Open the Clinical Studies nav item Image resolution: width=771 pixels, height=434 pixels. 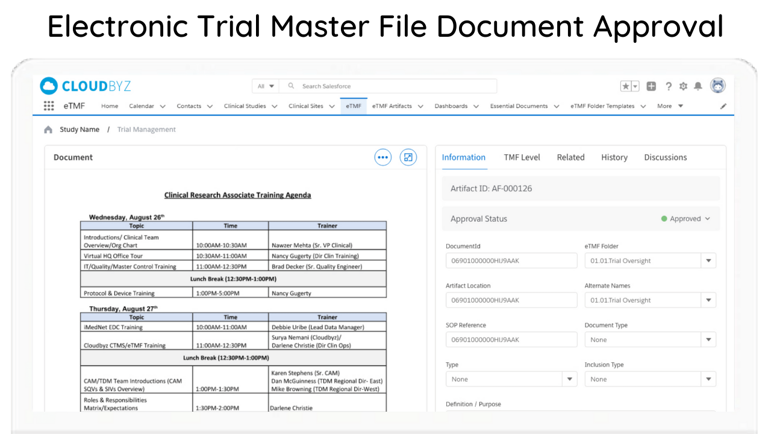click(x=245, y=106)
